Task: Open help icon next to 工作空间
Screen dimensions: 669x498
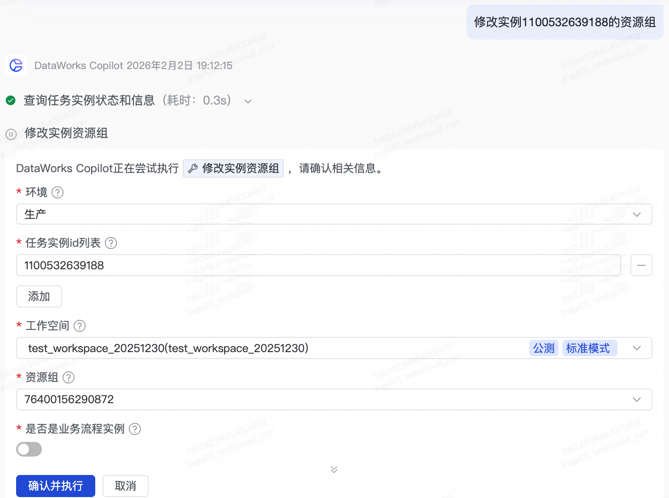Action: click(x=80, y=326)
